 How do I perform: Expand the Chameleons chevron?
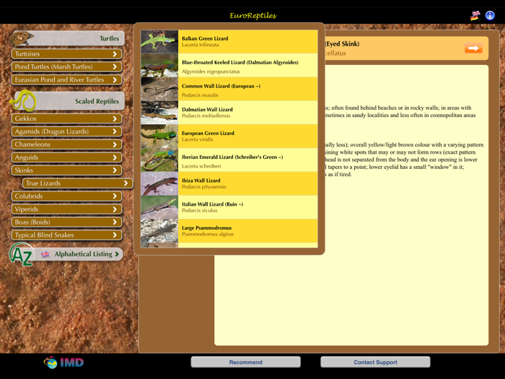(115, 144)
